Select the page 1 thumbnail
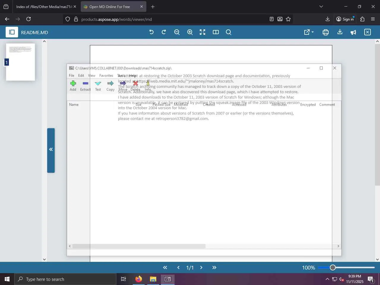The image size is (380, 285). (x=20, y=62)
